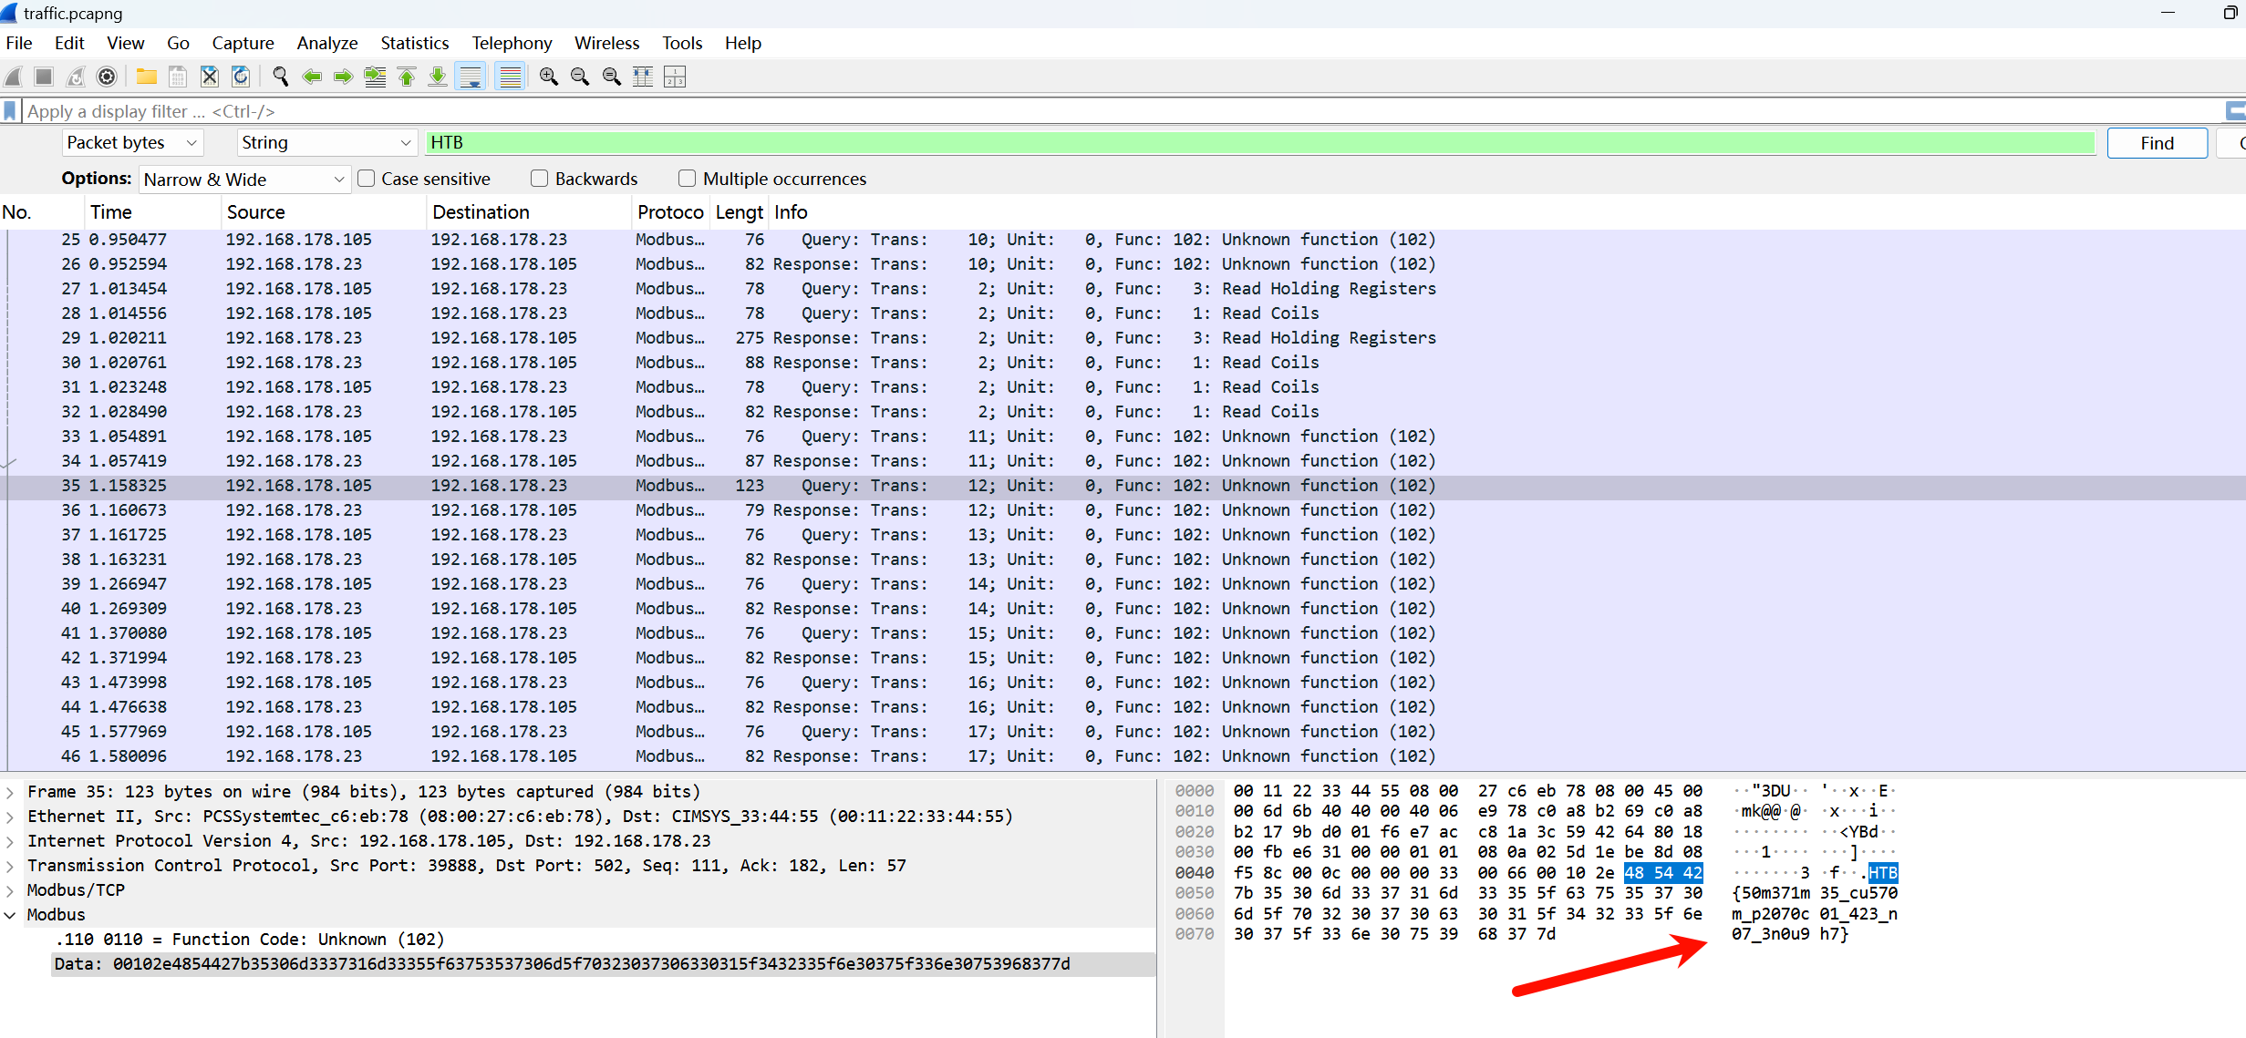Click the Find a packet magnifier icon
The image size is (2246, 1038).
[280, 77]
